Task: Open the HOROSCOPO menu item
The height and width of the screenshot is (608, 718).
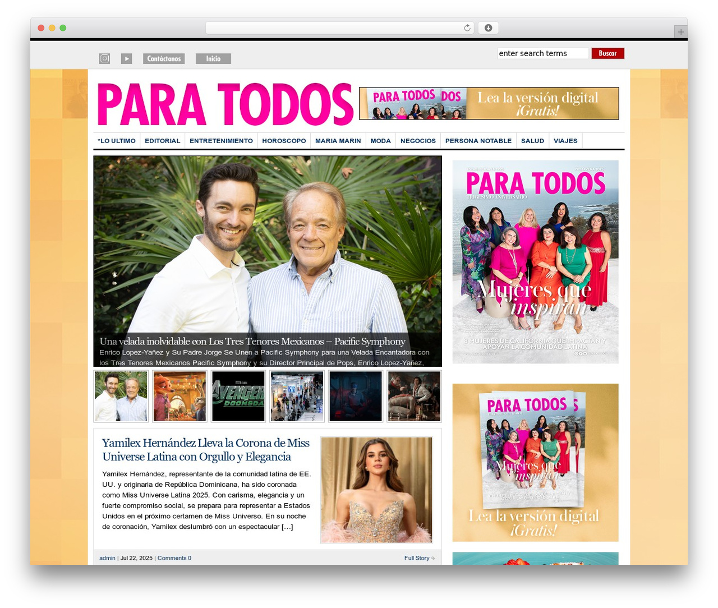Action: tap(284, 141)
